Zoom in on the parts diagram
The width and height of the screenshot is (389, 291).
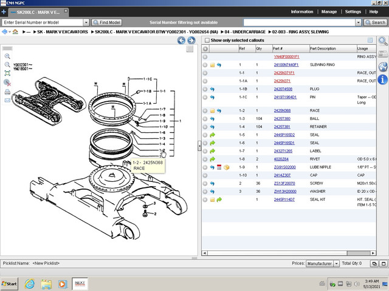tap(7, 56)
